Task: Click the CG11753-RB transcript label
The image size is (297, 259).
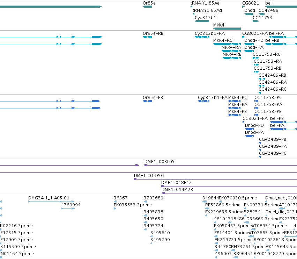Action: (x=267, y=68)
